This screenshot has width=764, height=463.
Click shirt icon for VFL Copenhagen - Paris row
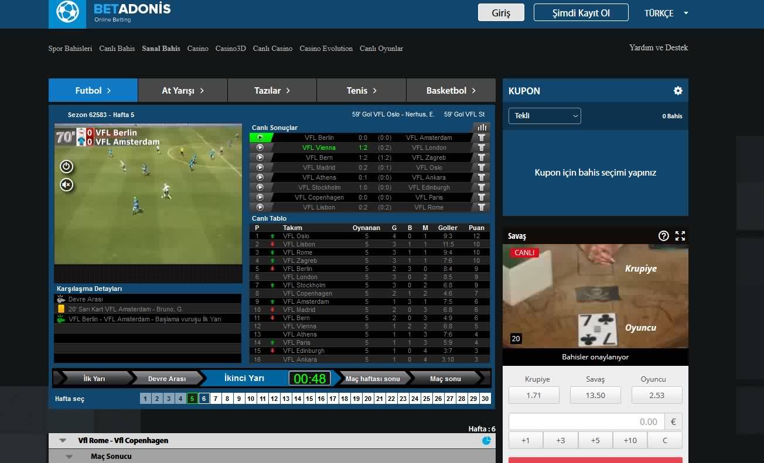click(482, 197)
